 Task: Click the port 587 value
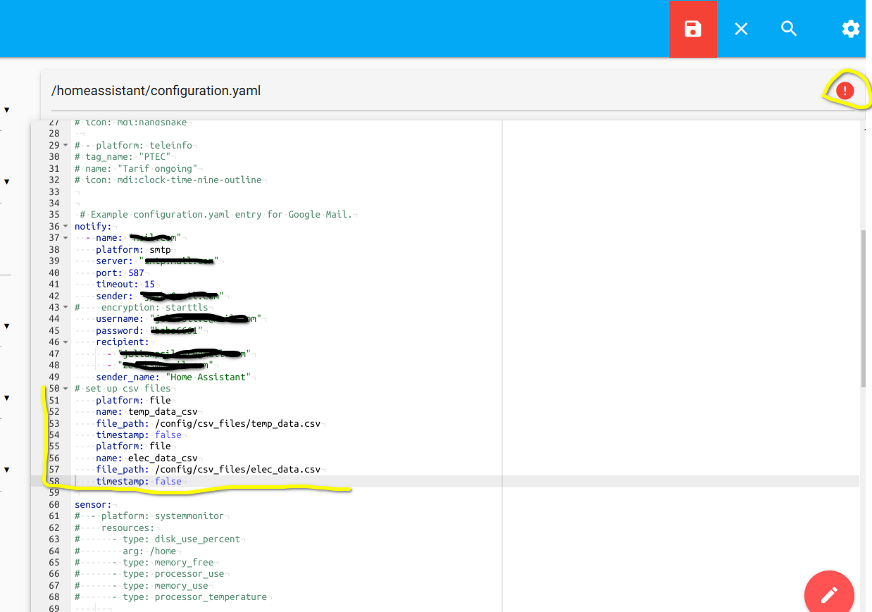tap(136, 273)
